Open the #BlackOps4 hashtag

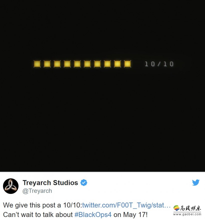93,215
